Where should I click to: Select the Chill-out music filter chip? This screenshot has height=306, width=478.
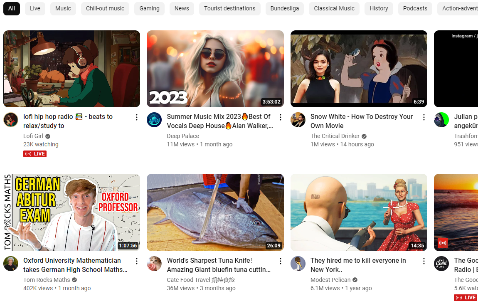105,9
